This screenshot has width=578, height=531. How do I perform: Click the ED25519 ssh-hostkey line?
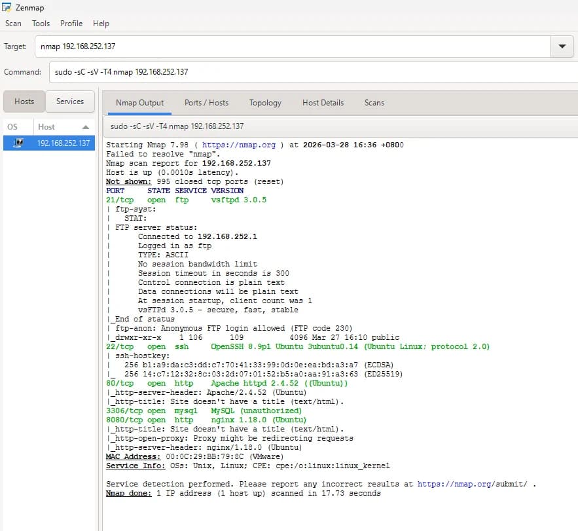(x=255, y=375)
